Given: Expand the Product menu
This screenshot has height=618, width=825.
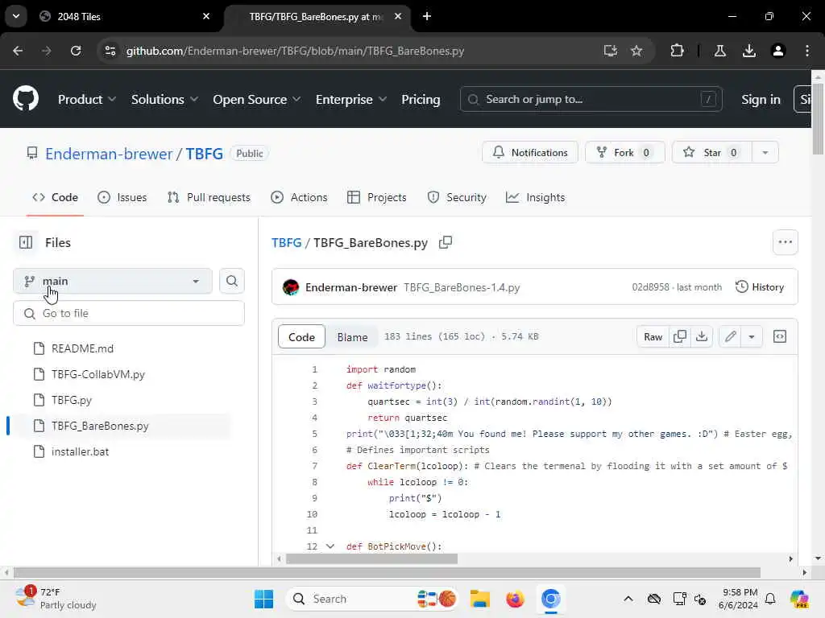Looking at the screenshot, I should point(87,99).
